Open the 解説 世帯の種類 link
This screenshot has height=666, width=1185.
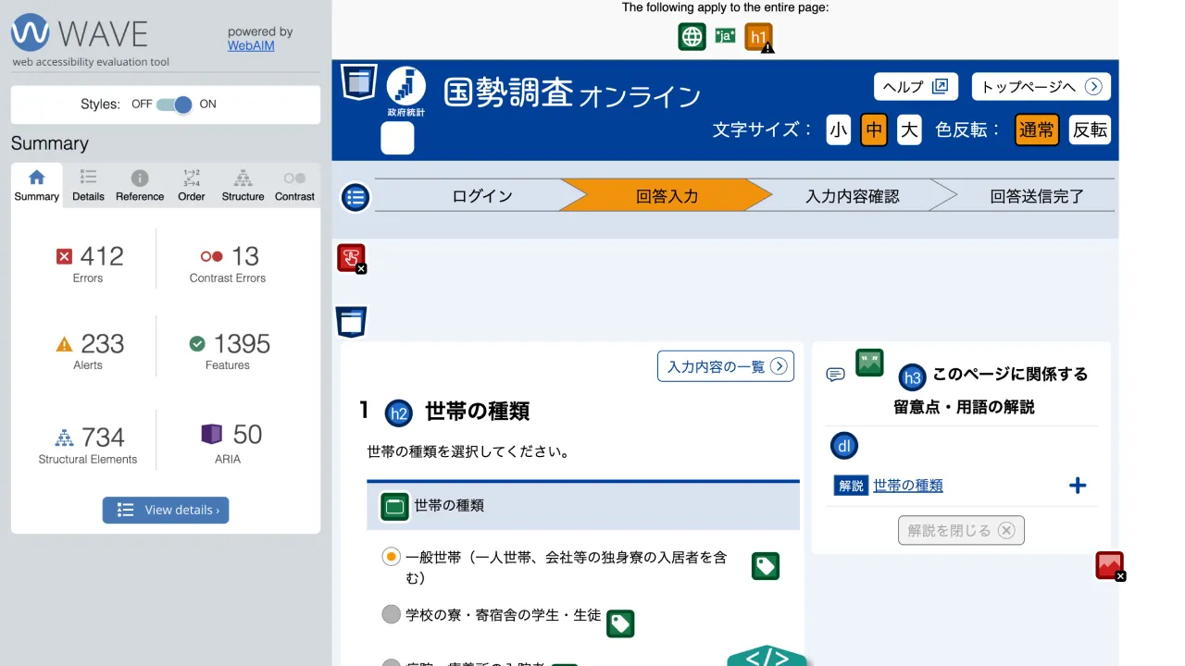[x=908, y=485]
